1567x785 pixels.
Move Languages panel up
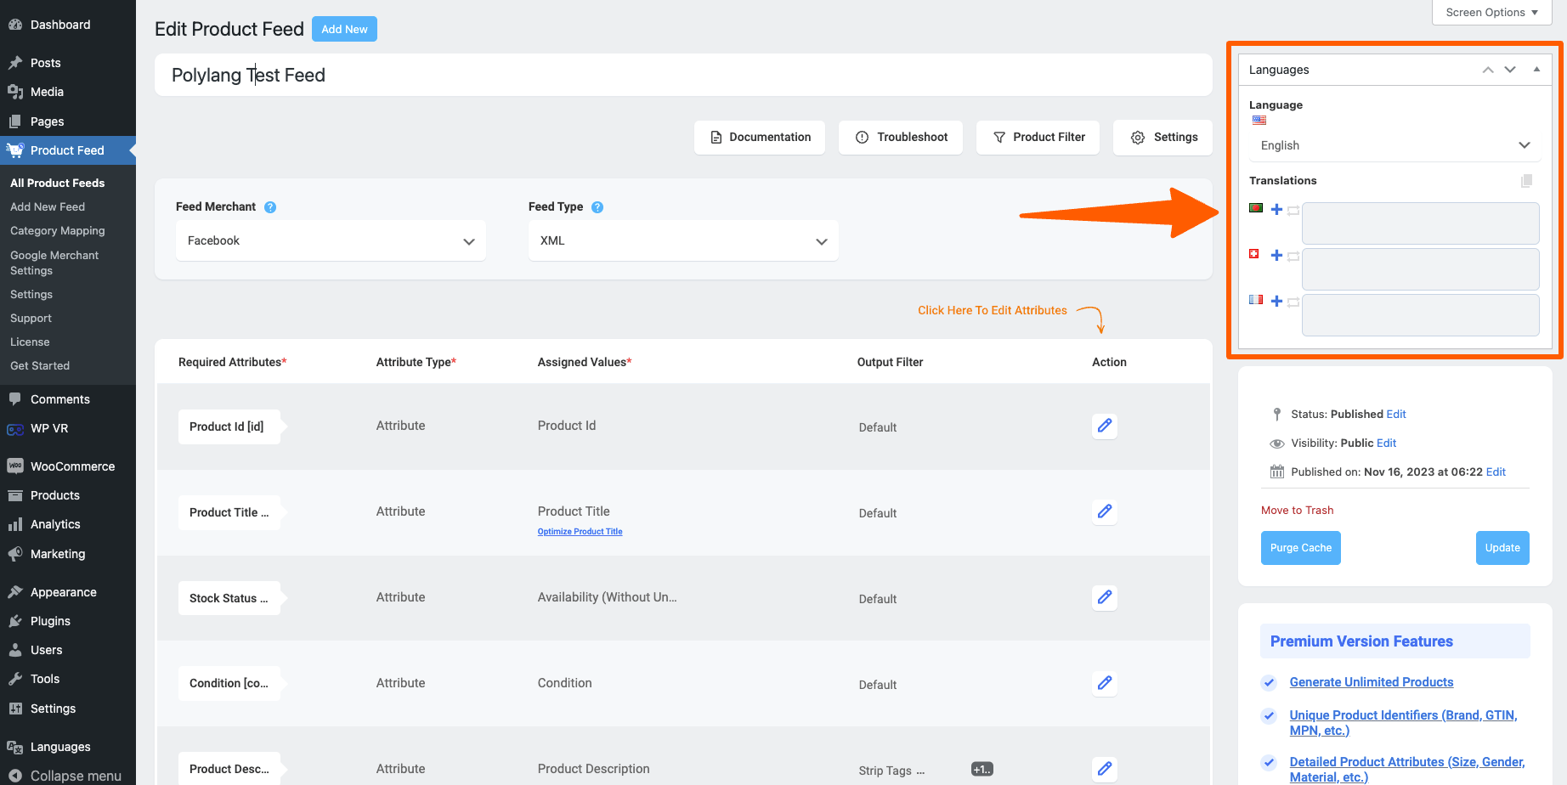(1488, 70)
